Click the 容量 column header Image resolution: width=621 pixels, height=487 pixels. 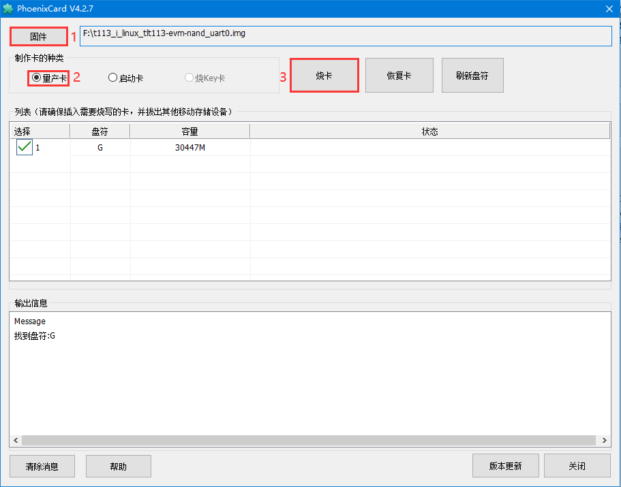coord(190,131)
